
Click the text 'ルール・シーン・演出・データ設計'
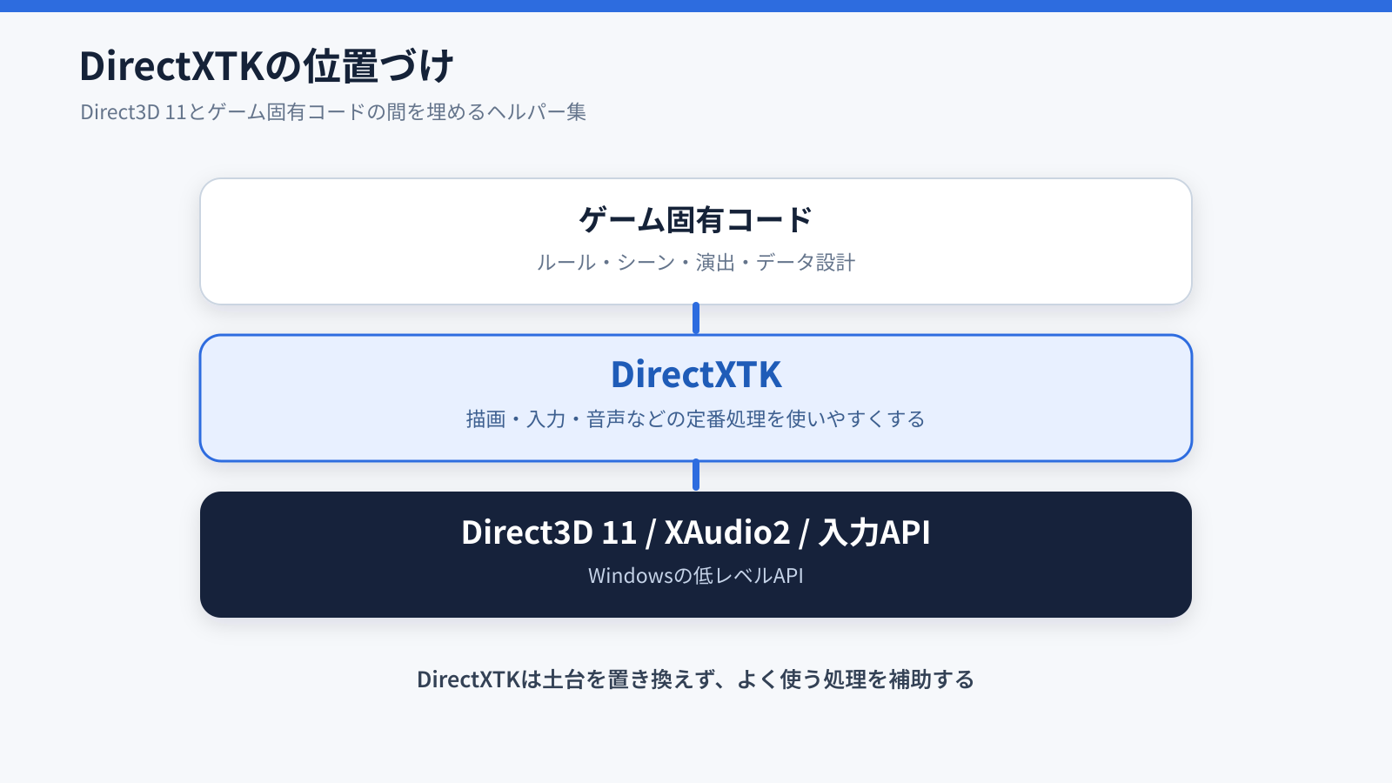[696, 263]
